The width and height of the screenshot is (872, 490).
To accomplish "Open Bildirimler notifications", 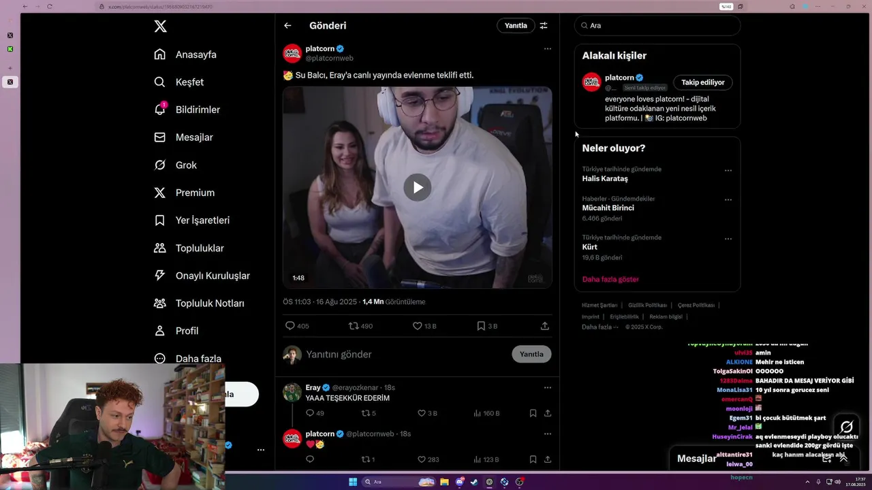I will point(187,110).
